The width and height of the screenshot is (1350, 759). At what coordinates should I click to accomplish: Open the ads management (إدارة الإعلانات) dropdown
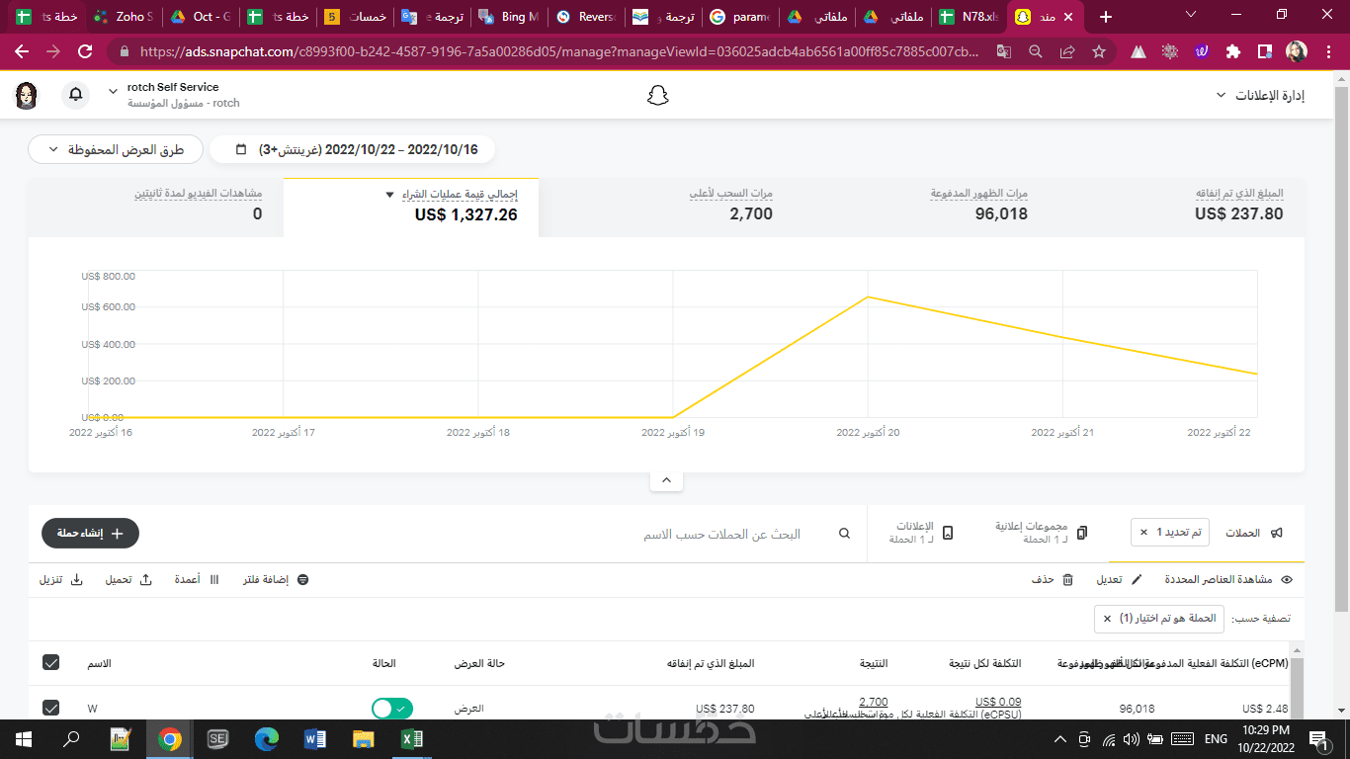click(x=1259, y=95)
